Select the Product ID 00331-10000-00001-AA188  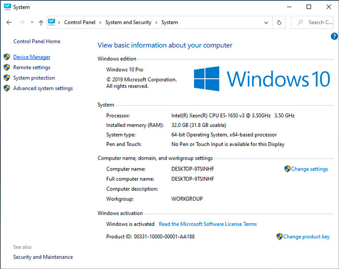(164, 237)
